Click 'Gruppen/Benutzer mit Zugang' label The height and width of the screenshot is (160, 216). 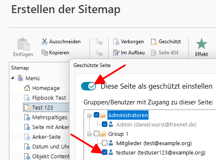(149, 102)
